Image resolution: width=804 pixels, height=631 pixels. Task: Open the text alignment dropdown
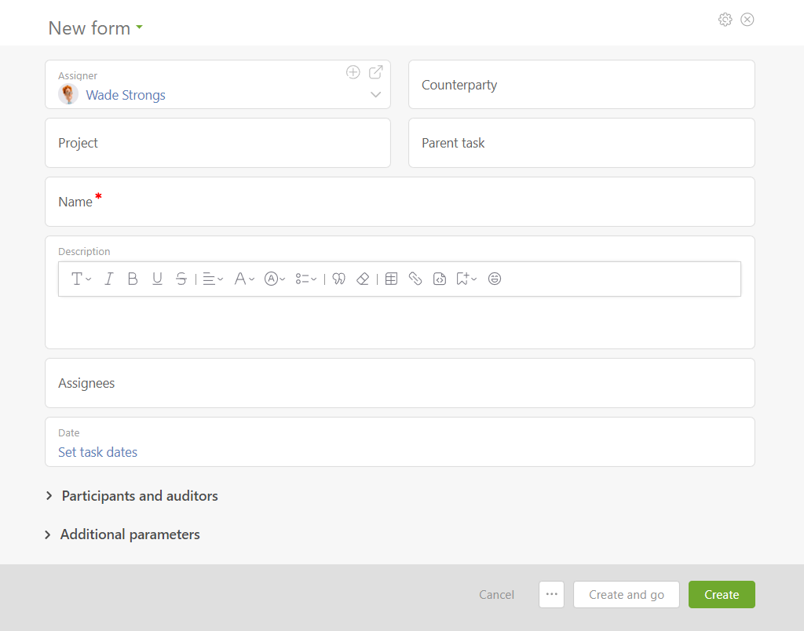pos(213,279)
